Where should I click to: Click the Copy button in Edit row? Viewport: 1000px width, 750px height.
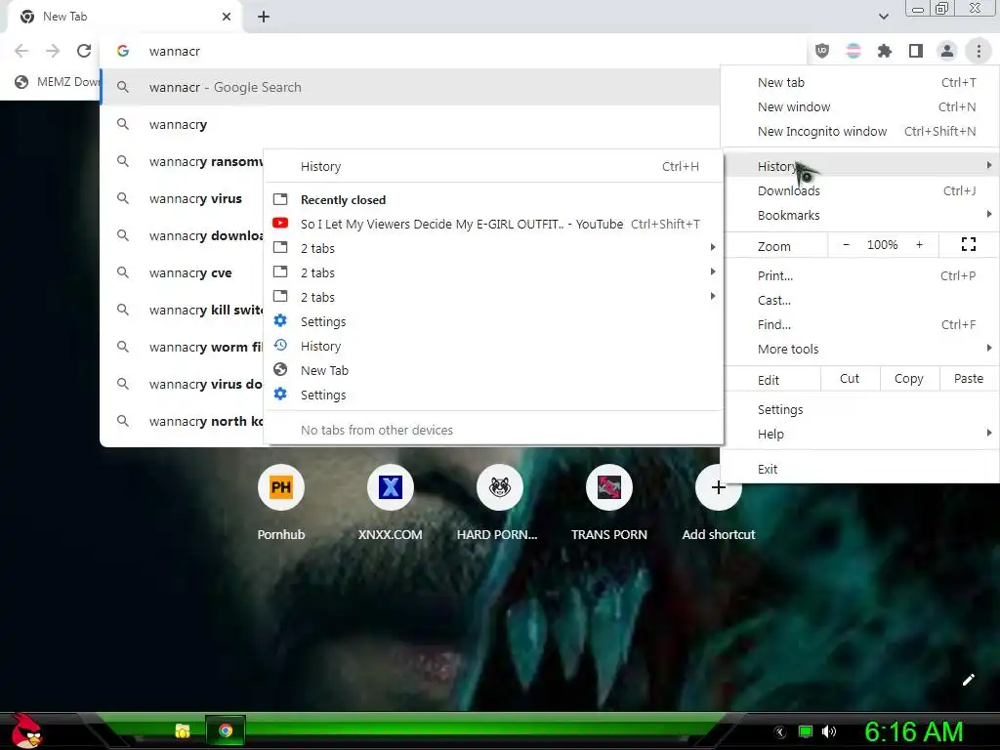tap(909, 379)
